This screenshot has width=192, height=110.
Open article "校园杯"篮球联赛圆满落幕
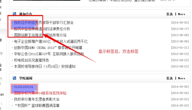(37, 106)
